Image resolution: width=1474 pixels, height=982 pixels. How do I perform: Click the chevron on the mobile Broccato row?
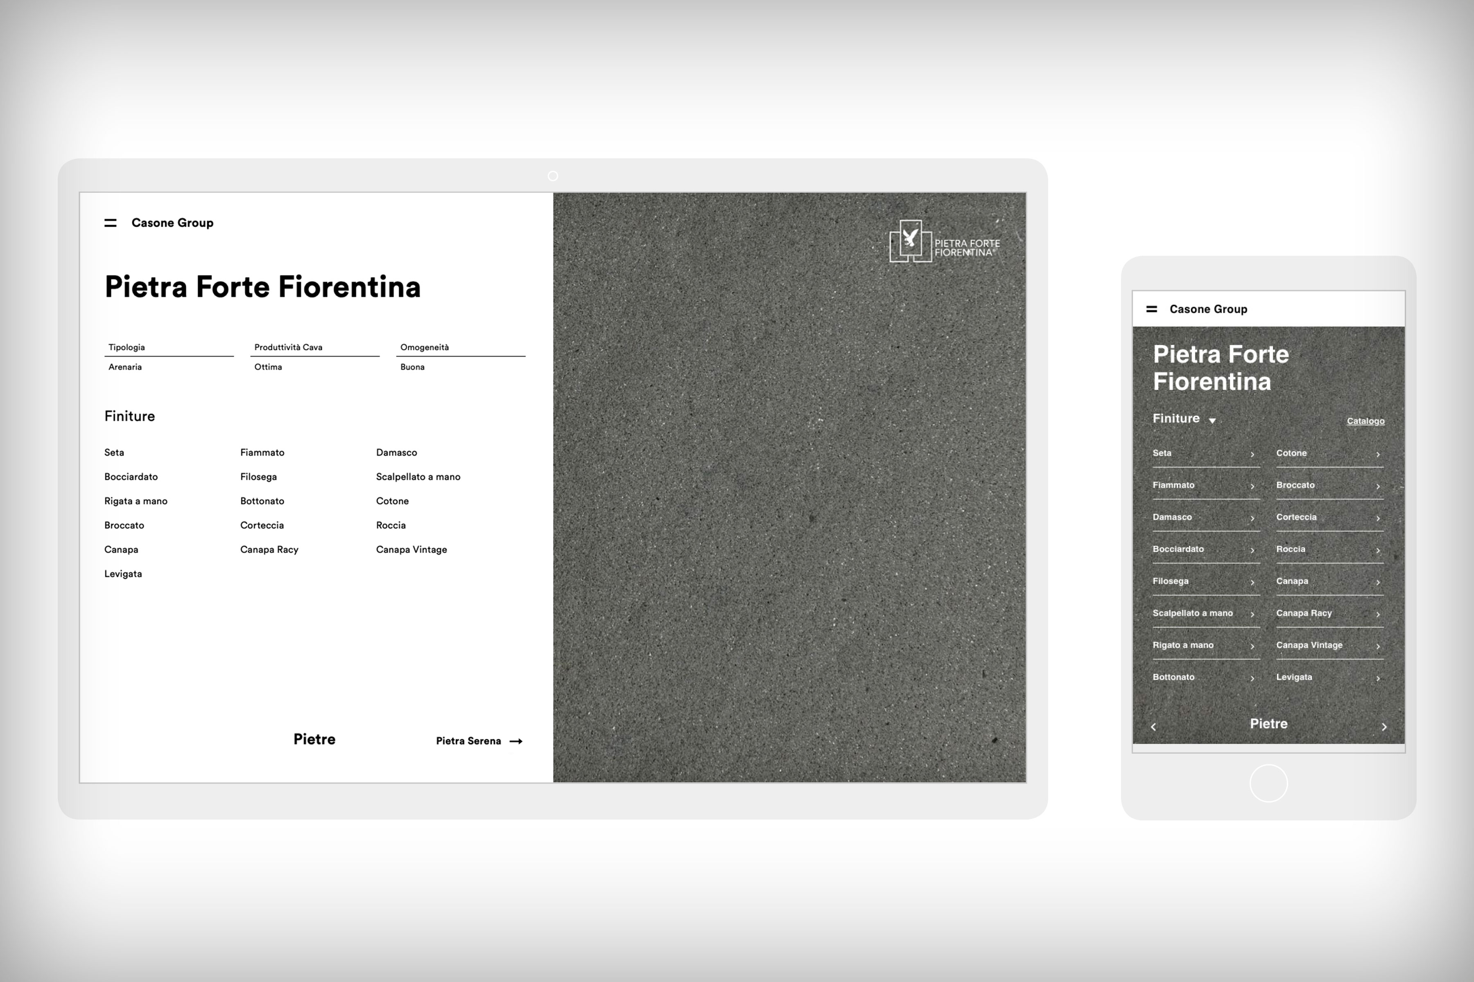(x=1377, y=486)
